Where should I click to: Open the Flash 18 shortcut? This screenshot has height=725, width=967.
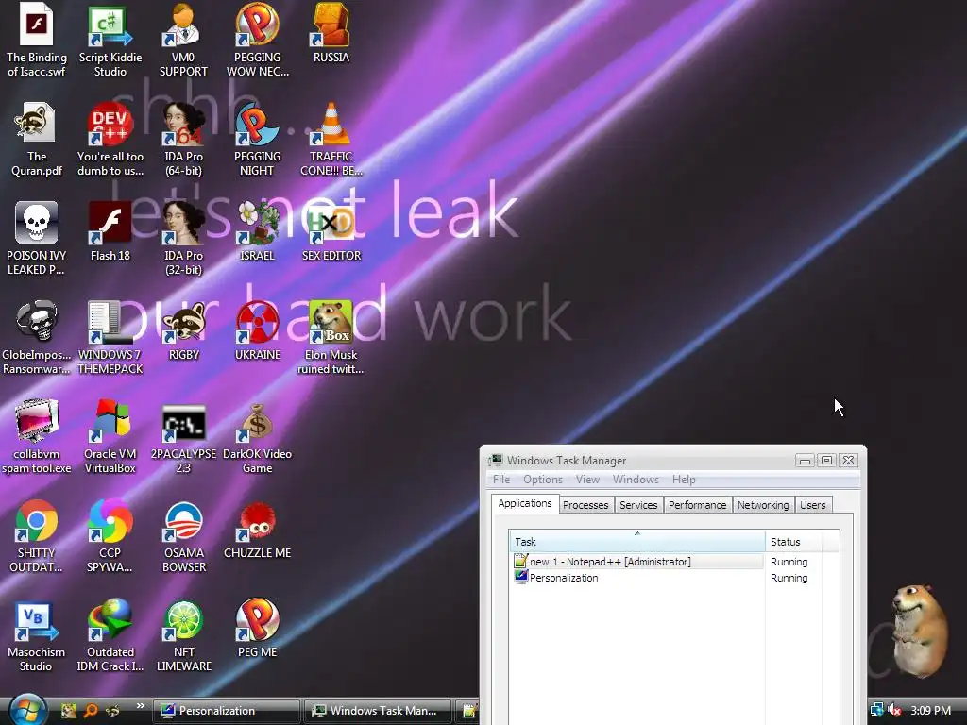pos(110,232)
